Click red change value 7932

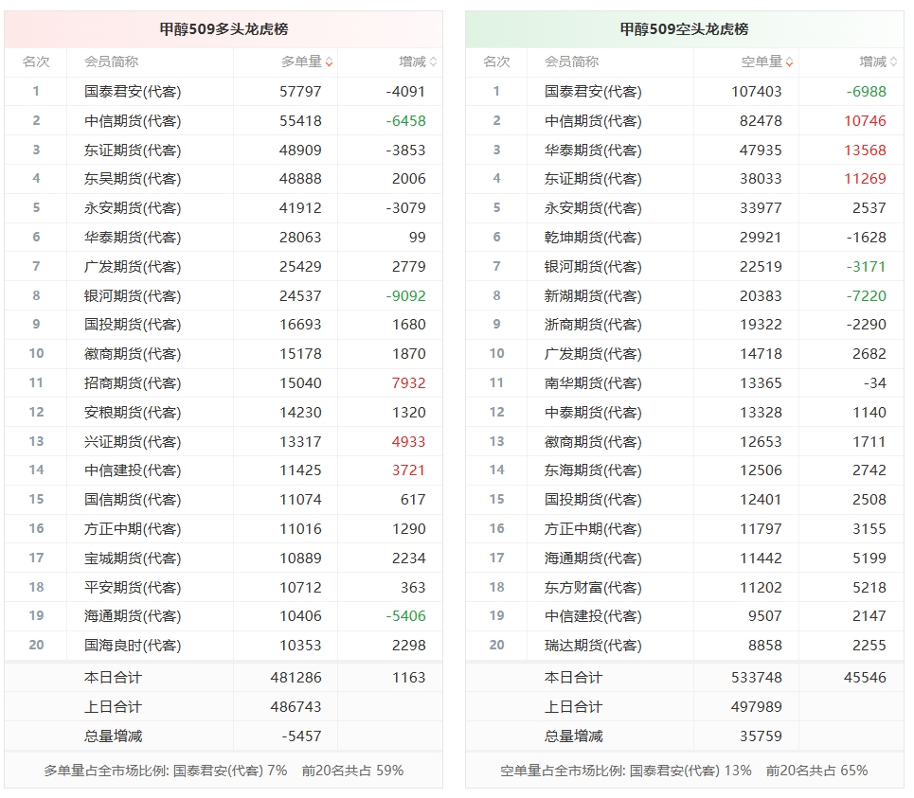coord(408,382)
